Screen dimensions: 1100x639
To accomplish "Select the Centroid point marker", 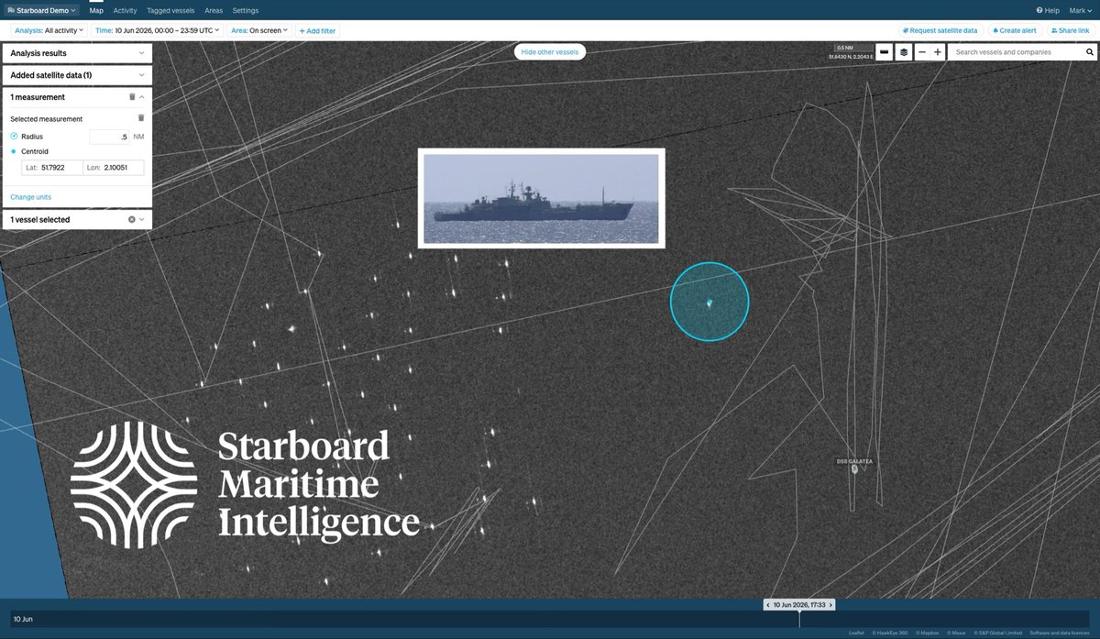I will 14,151.
